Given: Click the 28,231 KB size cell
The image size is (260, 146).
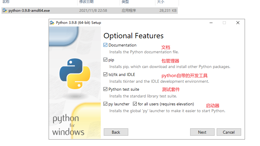Looking at the screenshot, I should click(x=168, y=11).
